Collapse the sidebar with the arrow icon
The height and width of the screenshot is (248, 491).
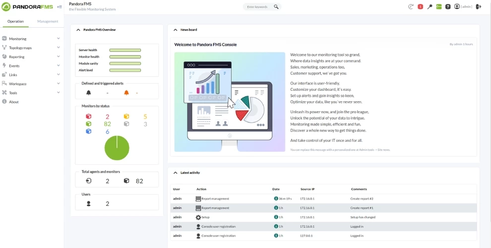60,6
